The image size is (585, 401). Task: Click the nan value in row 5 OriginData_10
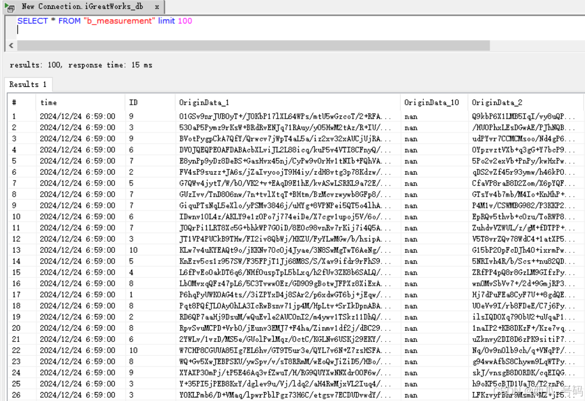tap(410, 160)
